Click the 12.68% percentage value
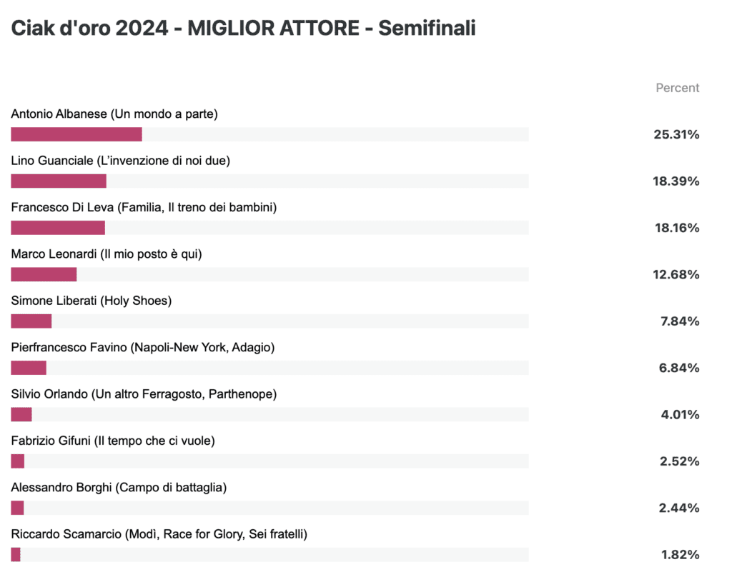The height and width of the screenshot is (577, 732). [676, 274]
